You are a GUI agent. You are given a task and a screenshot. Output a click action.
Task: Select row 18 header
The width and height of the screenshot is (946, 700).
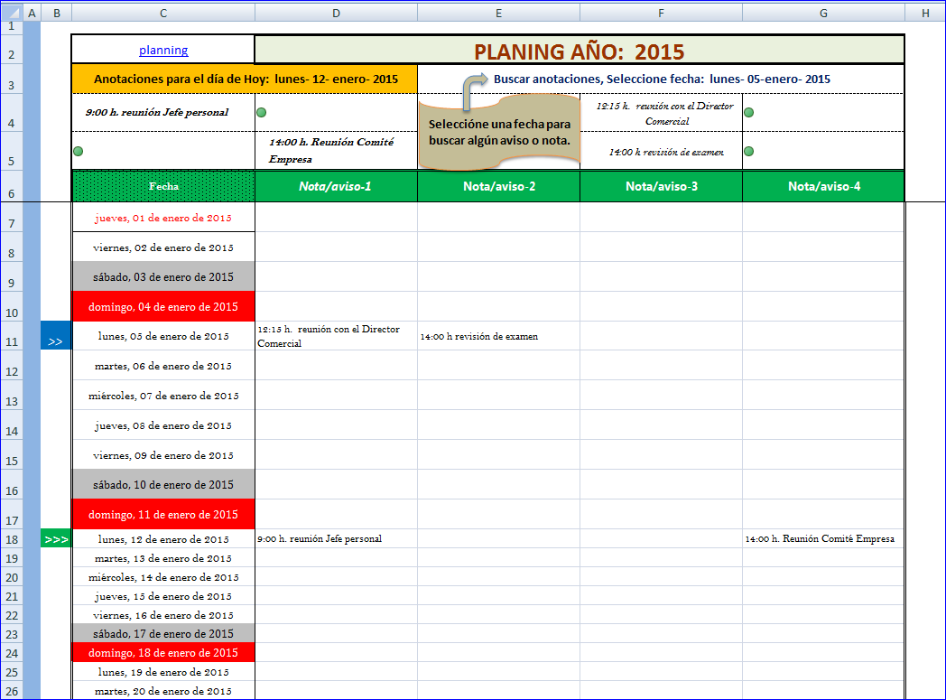[x=12, y=539]
